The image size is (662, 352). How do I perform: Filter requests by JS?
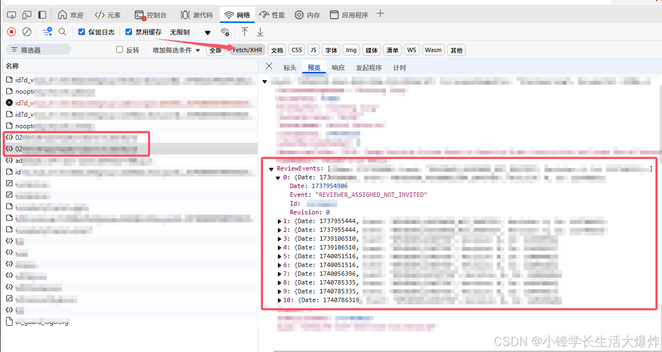(x=313, y=50)
